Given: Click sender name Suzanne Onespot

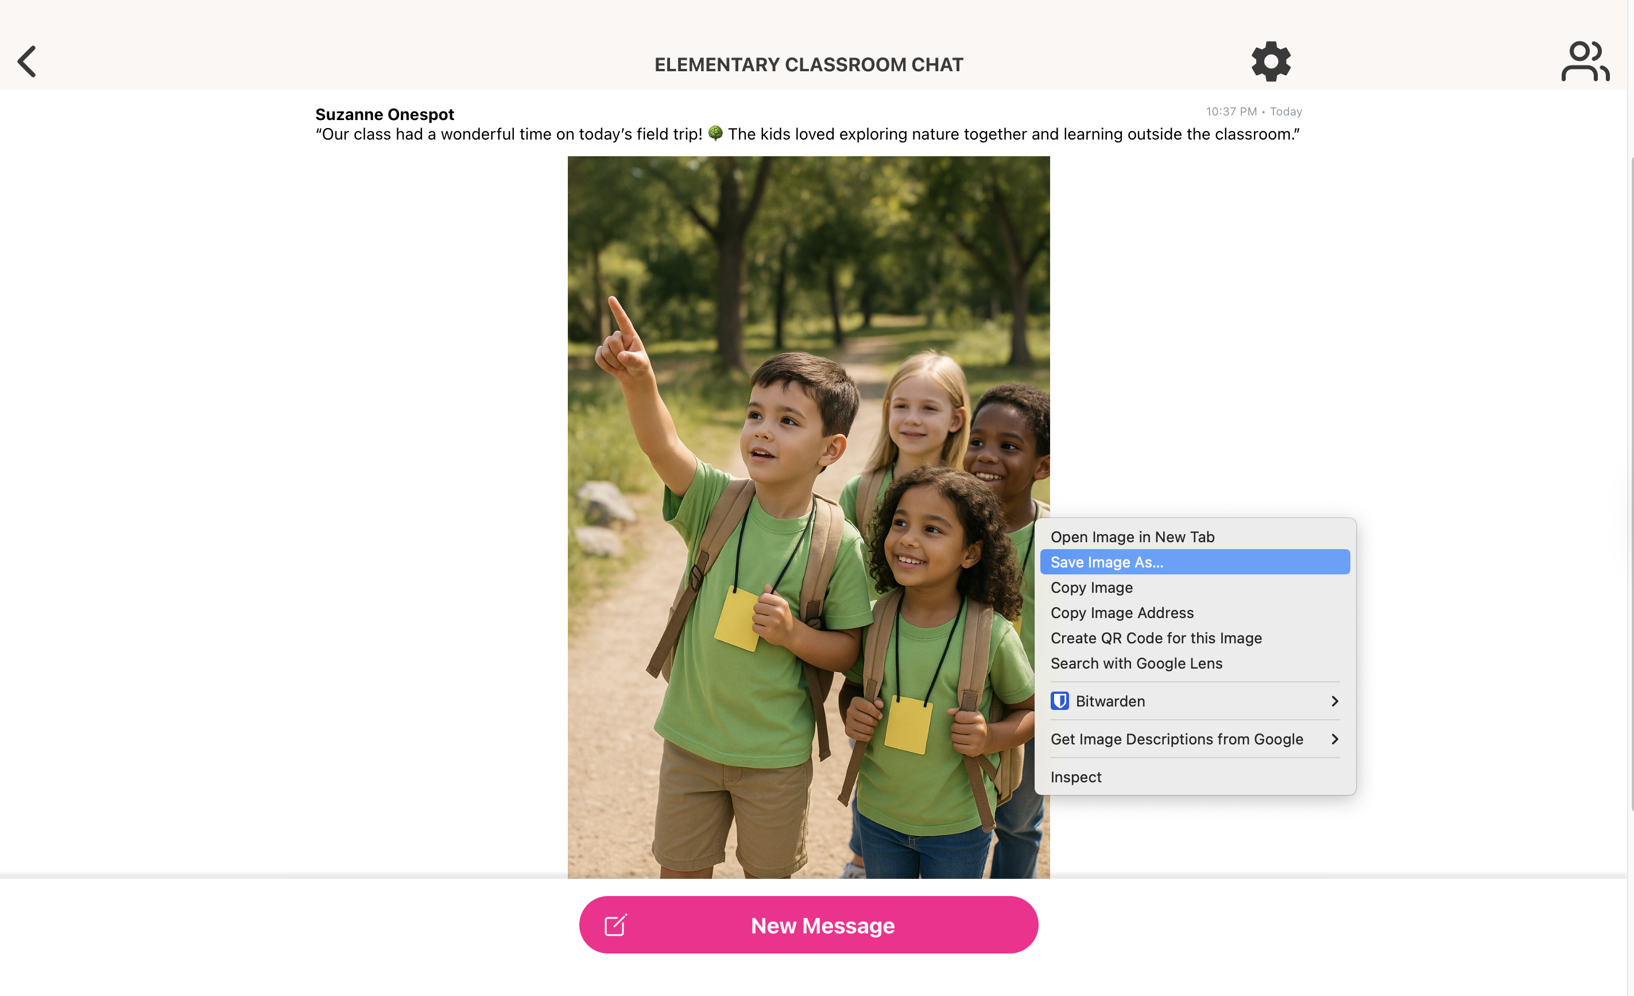Looking at the screenshot, I should coord(385,114).
